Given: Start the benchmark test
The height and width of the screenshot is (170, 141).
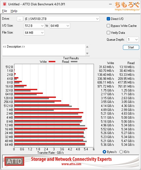Looking at the screenshot, I should point(131,47).
